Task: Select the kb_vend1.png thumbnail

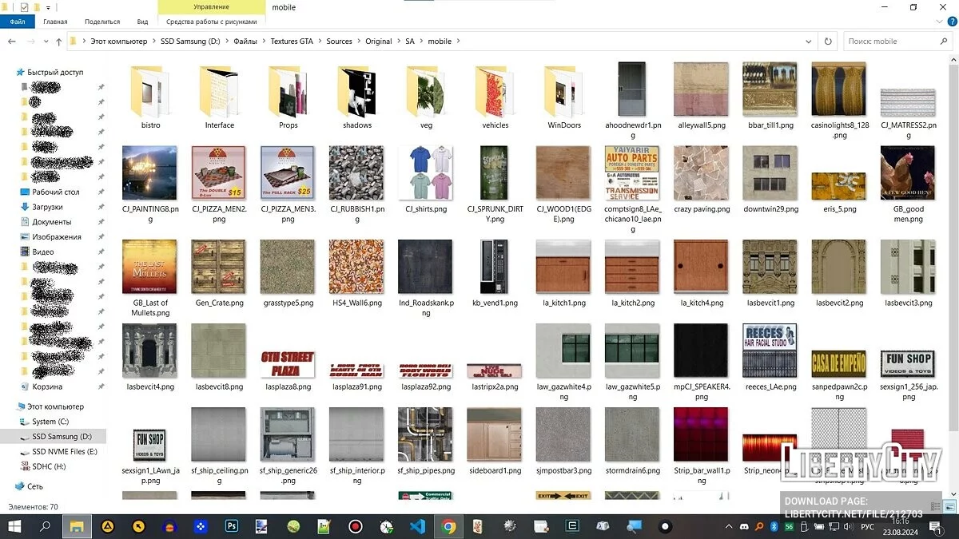Action: tap(495, 268)
